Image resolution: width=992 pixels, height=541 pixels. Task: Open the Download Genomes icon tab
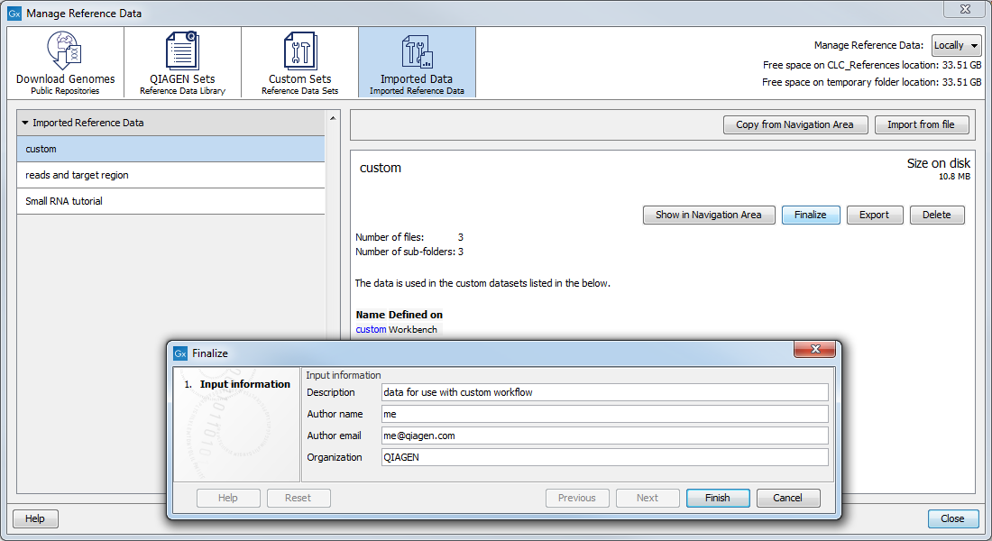tap(65, 52)
